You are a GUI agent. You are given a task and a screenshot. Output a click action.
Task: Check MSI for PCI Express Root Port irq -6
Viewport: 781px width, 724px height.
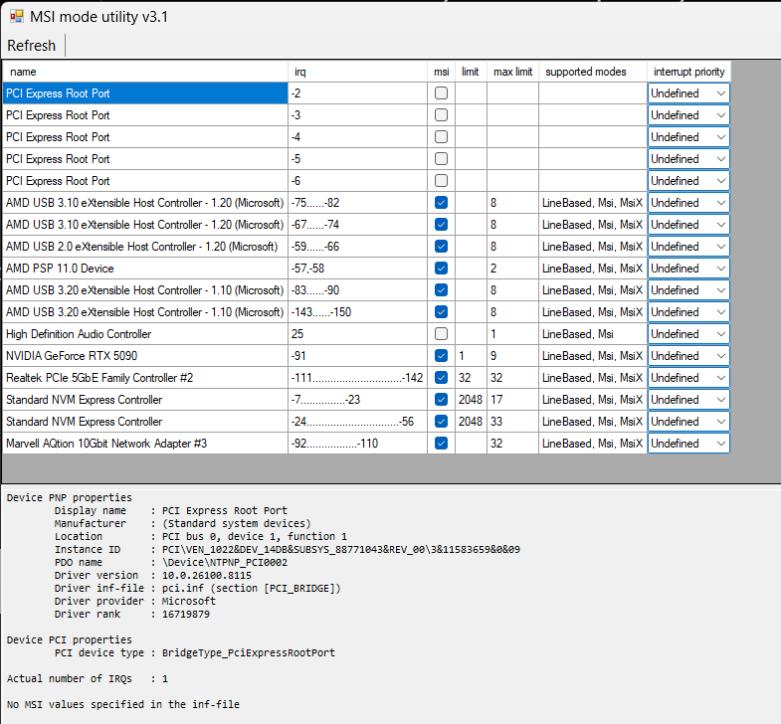pyautogui.click(x=441, y=181)
